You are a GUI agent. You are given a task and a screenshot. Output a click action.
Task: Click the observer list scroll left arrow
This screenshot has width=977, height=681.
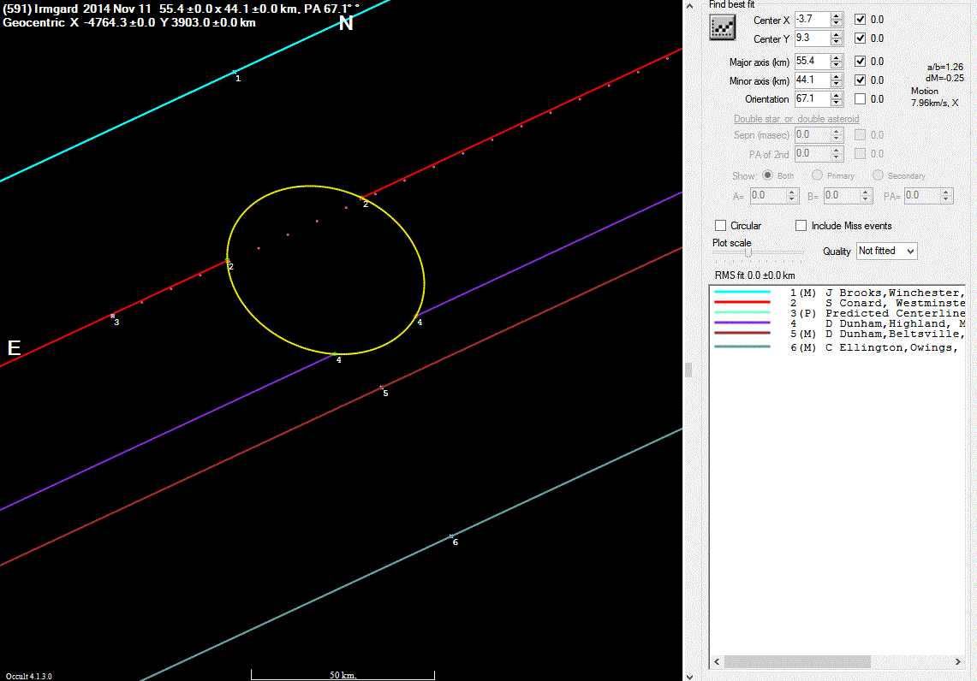717,661
